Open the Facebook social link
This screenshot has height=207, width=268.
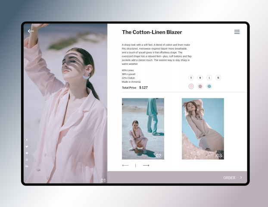[27, 140]
